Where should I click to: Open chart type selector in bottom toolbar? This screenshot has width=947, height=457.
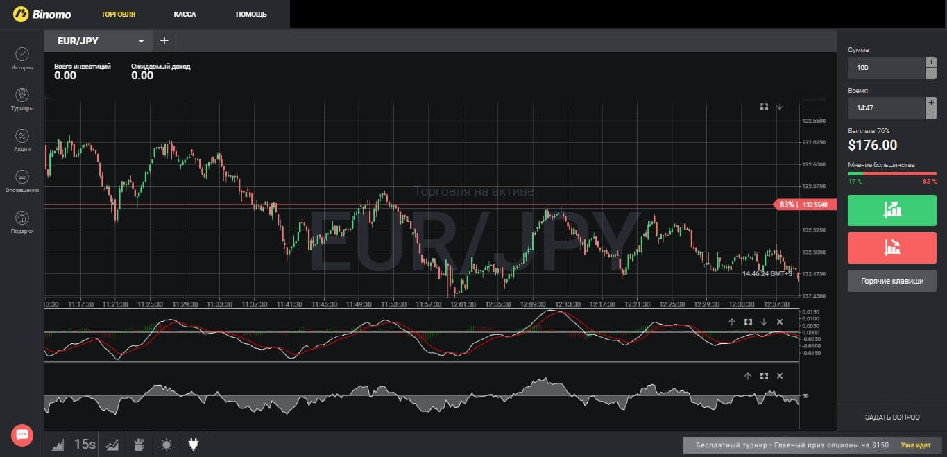pyautogui.click(x=58, y=445)
